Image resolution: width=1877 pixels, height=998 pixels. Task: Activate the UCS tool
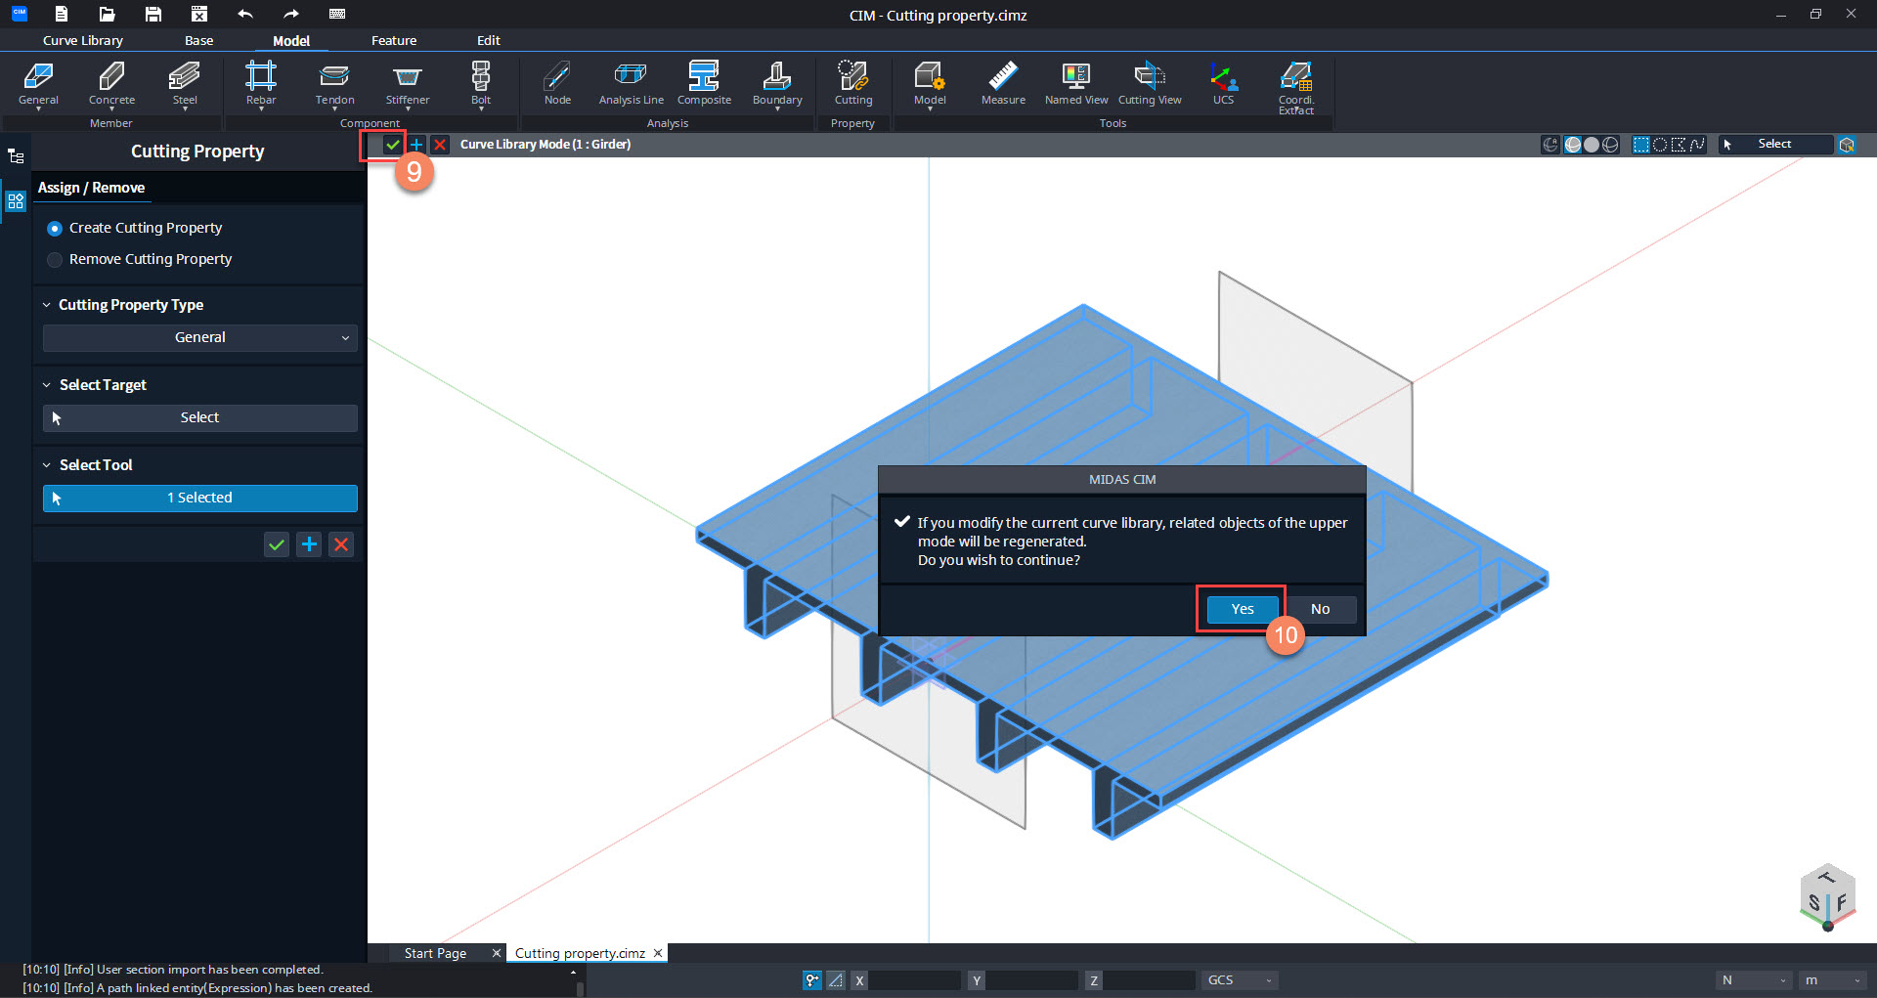coord(1223,84)
